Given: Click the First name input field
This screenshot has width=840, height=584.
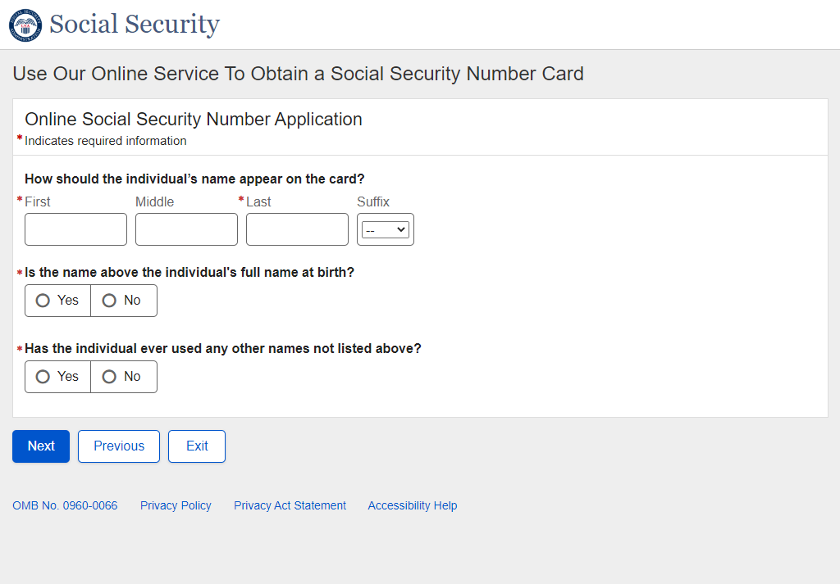Looking at the screenshot, I should pos(75,229).
